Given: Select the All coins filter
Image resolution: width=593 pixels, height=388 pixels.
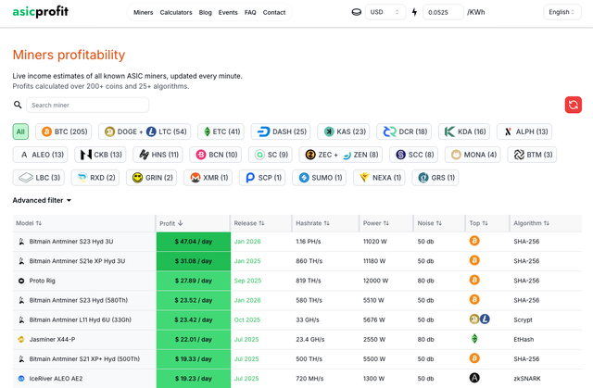Looking at the screenshot, I should click(x=20, y=131).
